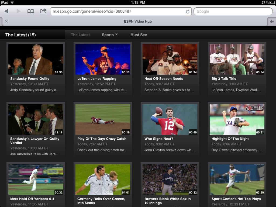
Task: Open the Brewers Blank White Sox thumbnail
Action: tap(170, 180)
